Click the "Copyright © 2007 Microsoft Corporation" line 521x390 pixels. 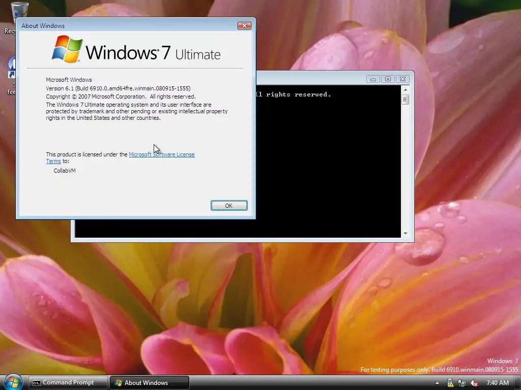(121, 96)
